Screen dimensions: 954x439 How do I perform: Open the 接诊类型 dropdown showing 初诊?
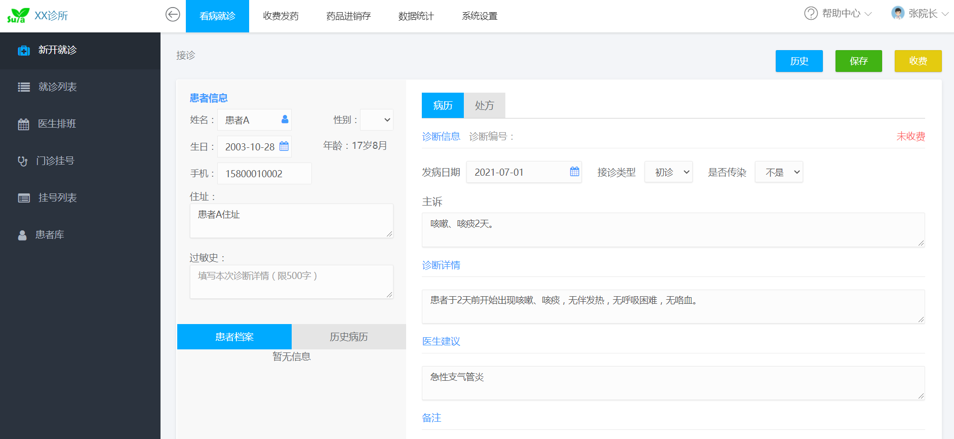[x=668, y=172]
